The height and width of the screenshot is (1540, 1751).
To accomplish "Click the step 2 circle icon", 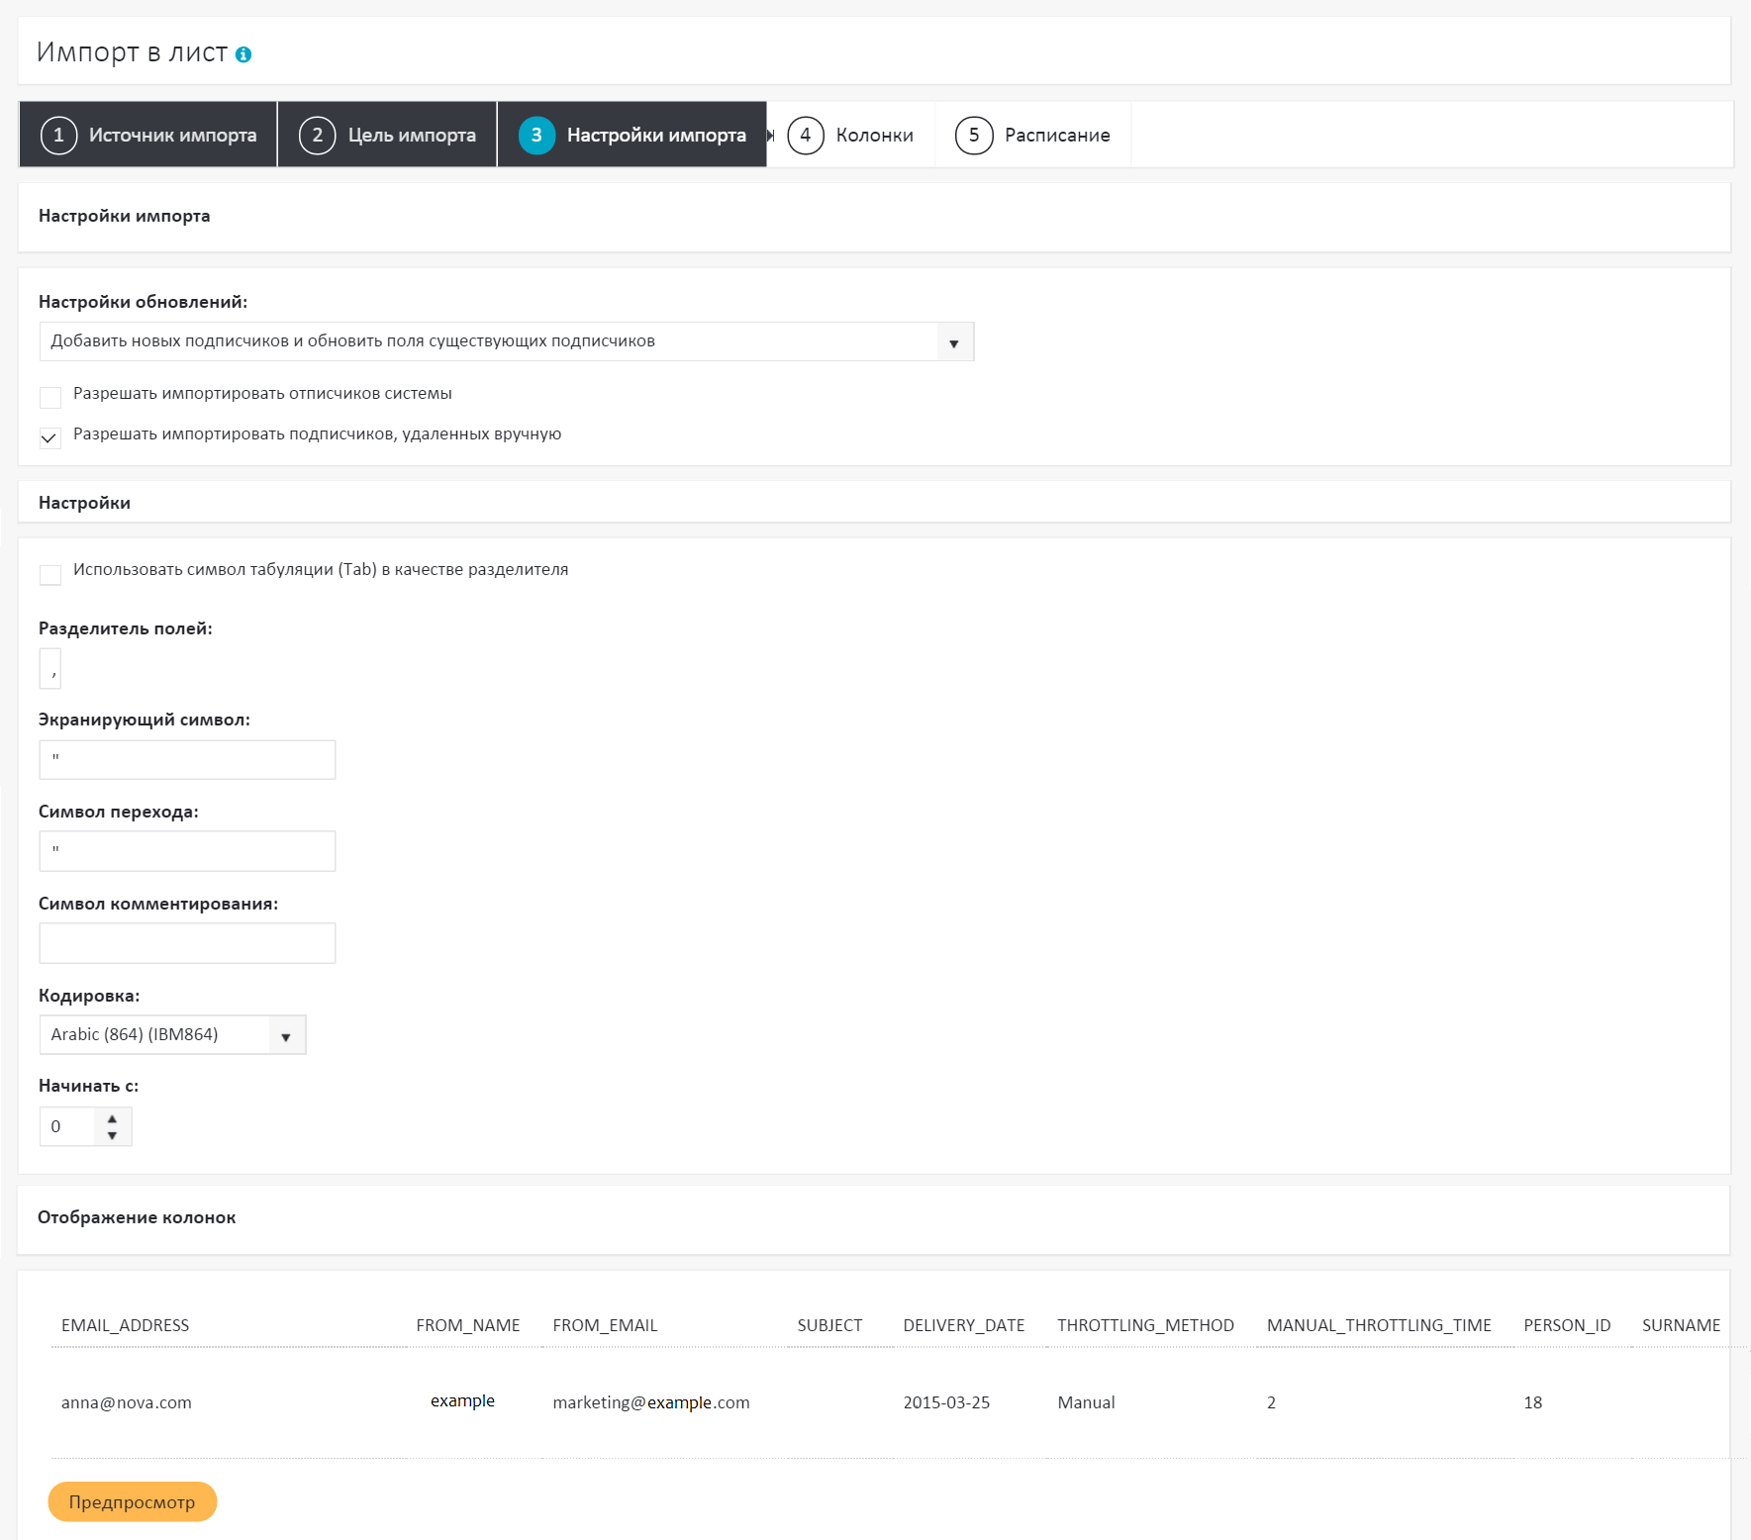I will (317, 135).
